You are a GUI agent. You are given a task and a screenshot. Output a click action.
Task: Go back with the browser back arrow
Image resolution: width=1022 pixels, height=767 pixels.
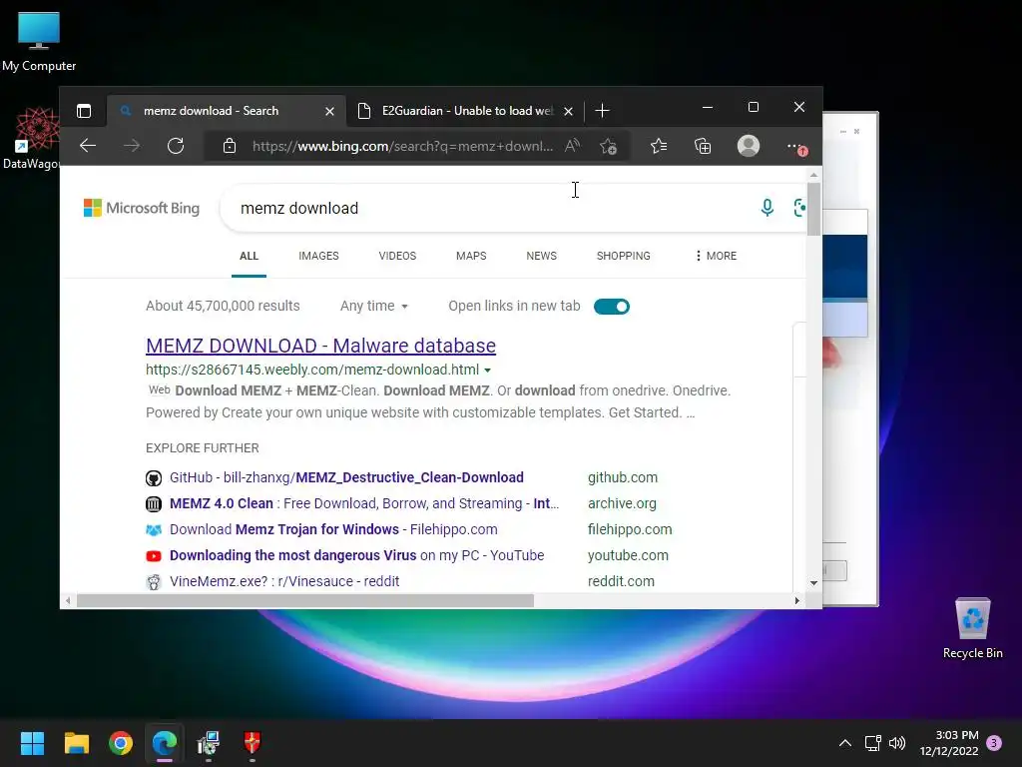point(88,146)
